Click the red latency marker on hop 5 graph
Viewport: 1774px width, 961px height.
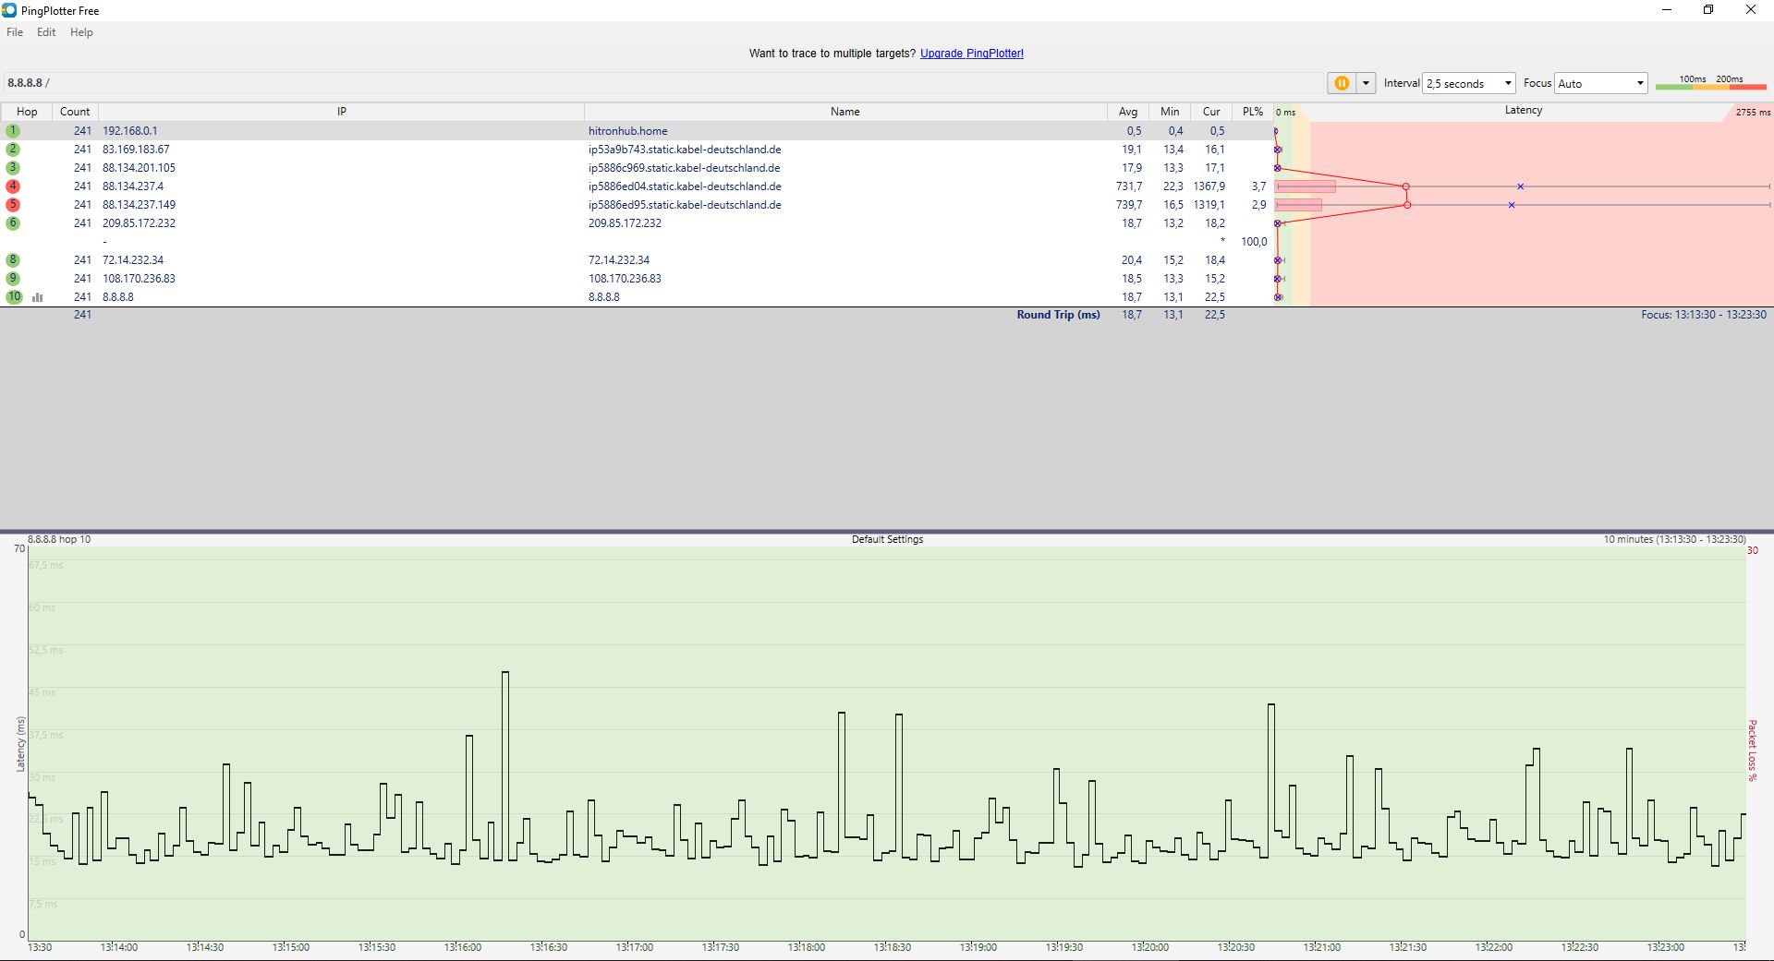point(1407,205)
